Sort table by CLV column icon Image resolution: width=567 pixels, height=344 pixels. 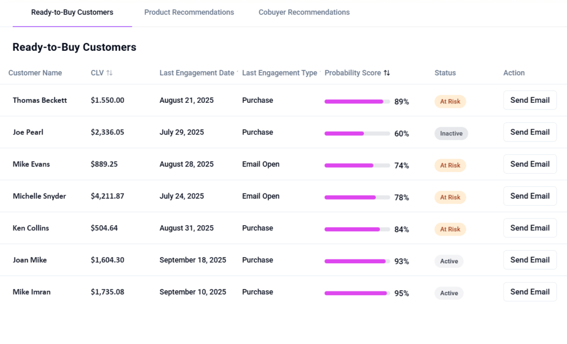[110, 73]
